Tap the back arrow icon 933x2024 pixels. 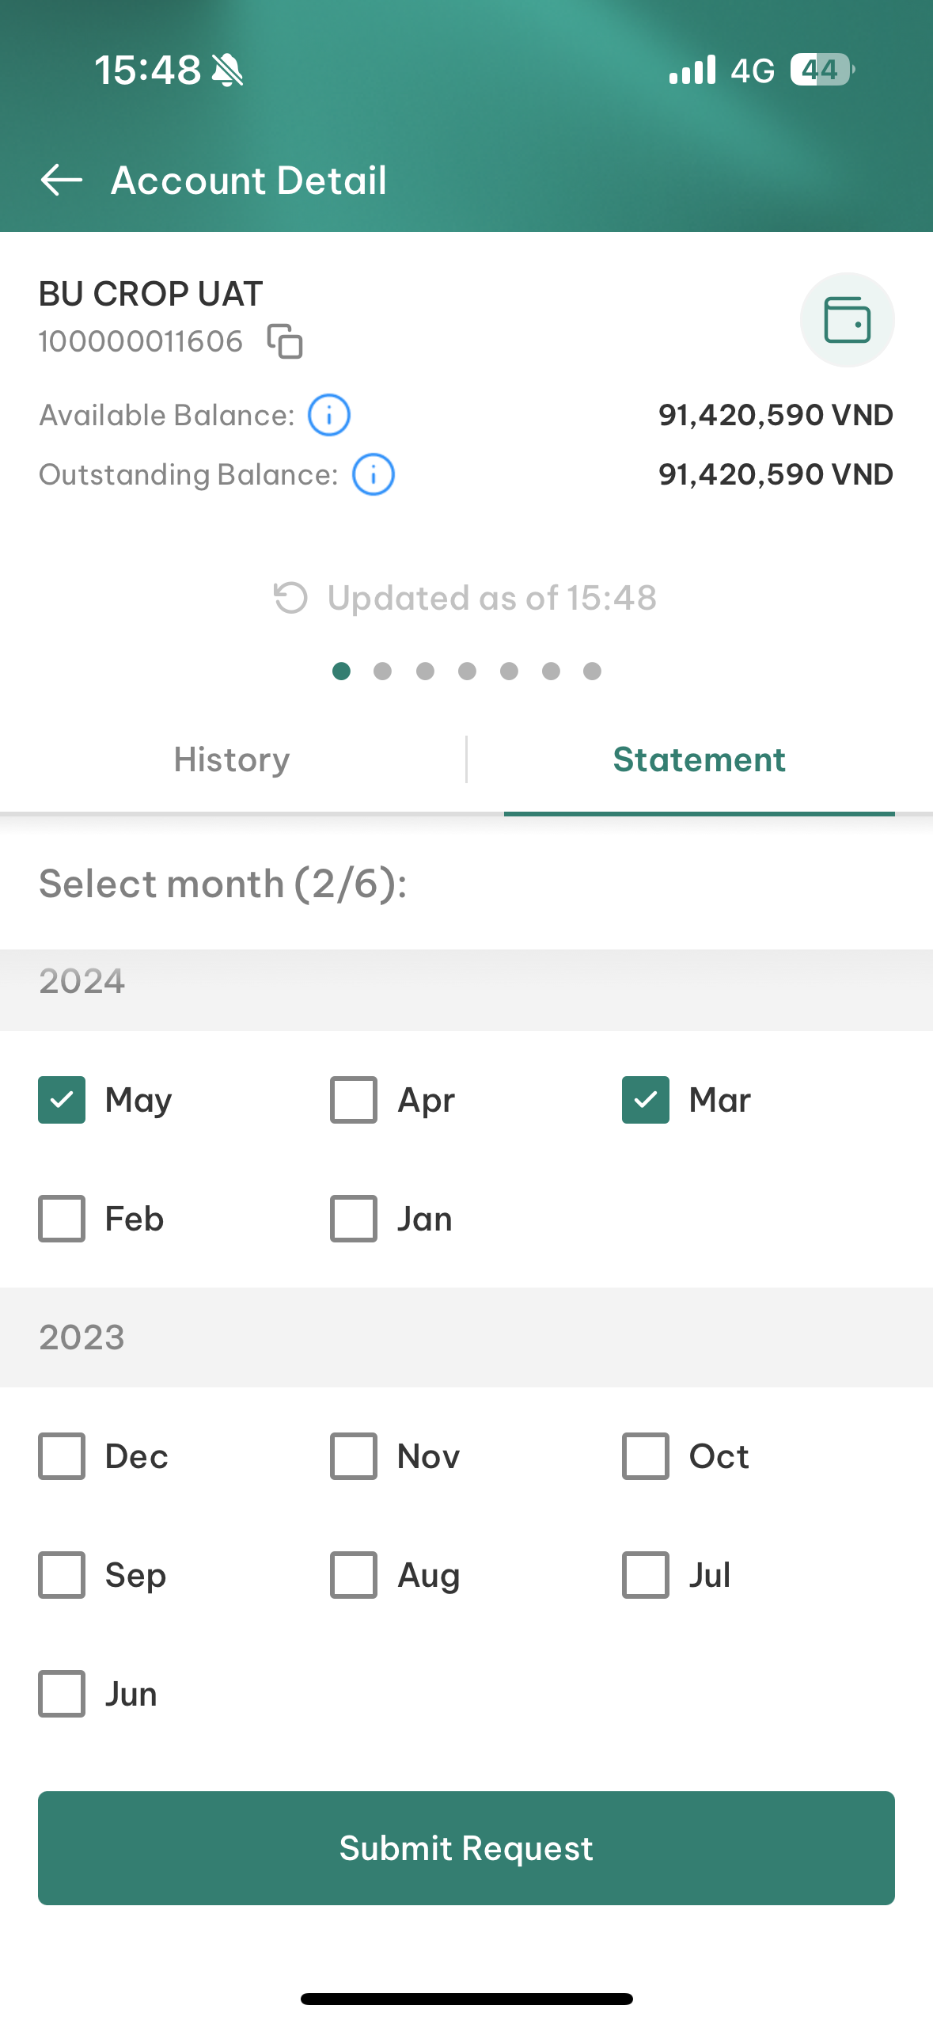(x=62, y=180)
